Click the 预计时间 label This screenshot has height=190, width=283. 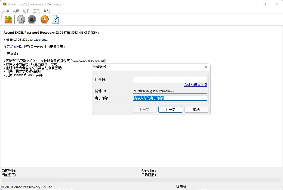coord(149,170)
